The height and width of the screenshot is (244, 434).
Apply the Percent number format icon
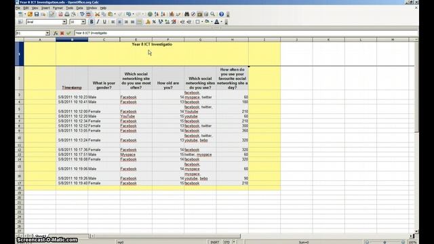(x=154, y=22)
